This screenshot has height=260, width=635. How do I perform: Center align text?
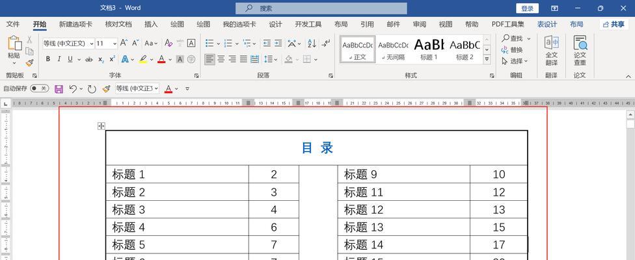(x=221, y=59)
